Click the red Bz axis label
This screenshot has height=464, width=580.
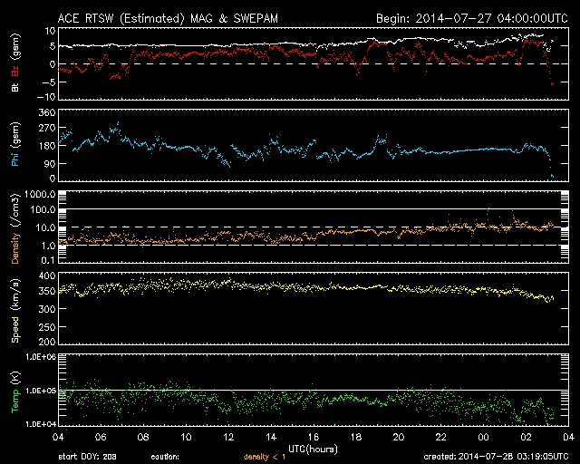click(15, 70)
